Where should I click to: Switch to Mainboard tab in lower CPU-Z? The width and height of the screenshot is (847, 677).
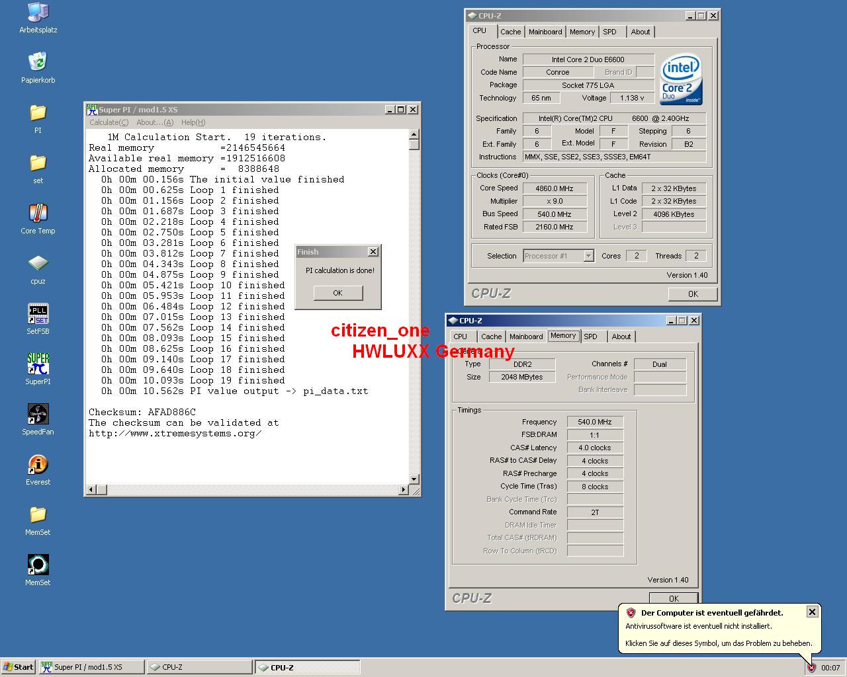click(526, 337)
